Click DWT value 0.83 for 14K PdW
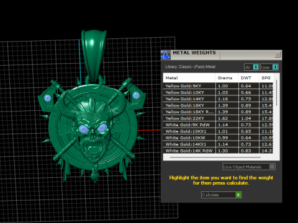The image size is (298, 223). 246,151
